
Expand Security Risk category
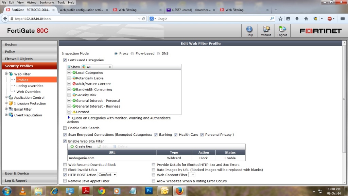click(69, 95)
